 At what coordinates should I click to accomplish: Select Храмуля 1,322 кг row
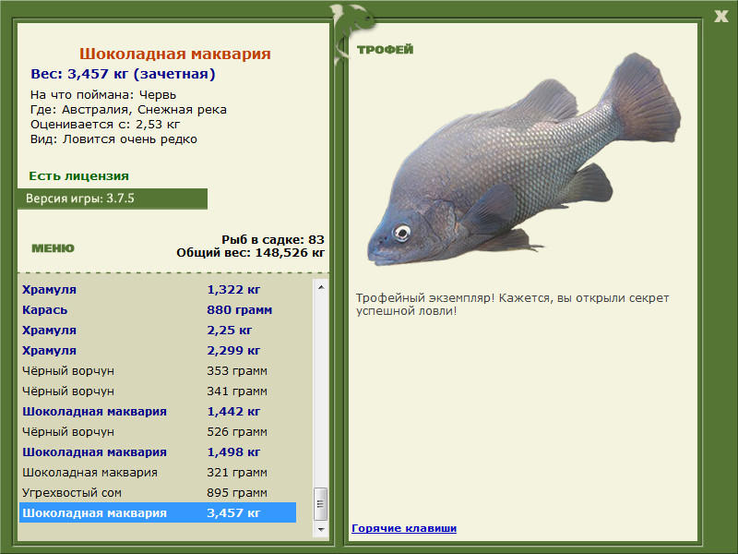pos(158,290)
